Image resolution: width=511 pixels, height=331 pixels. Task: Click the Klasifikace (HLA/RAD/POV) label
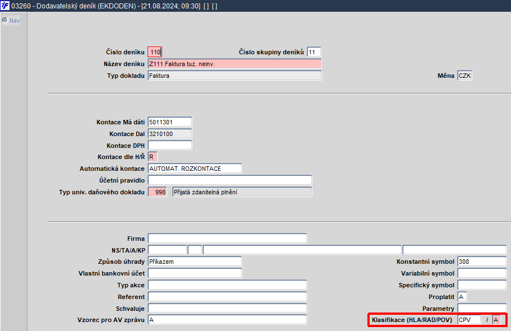(412, 320)
